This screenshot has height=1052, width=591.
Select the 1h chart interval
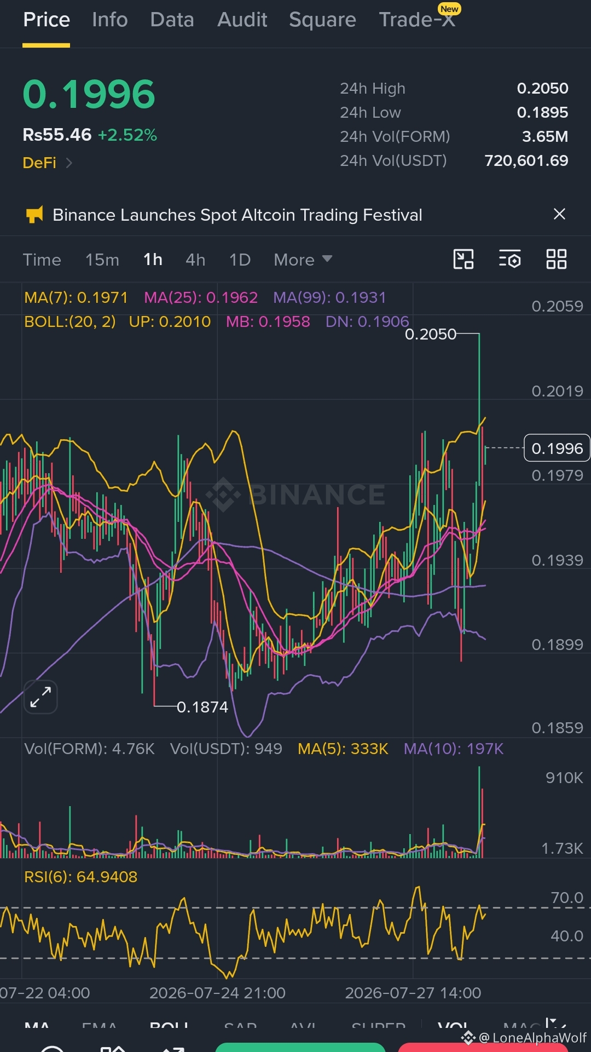point(153,260)
